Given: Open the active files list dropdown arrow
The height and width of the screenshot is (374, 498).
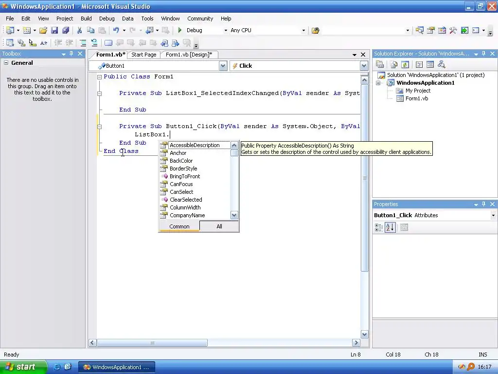Looking at the screenshot, I should pos(355,55).
